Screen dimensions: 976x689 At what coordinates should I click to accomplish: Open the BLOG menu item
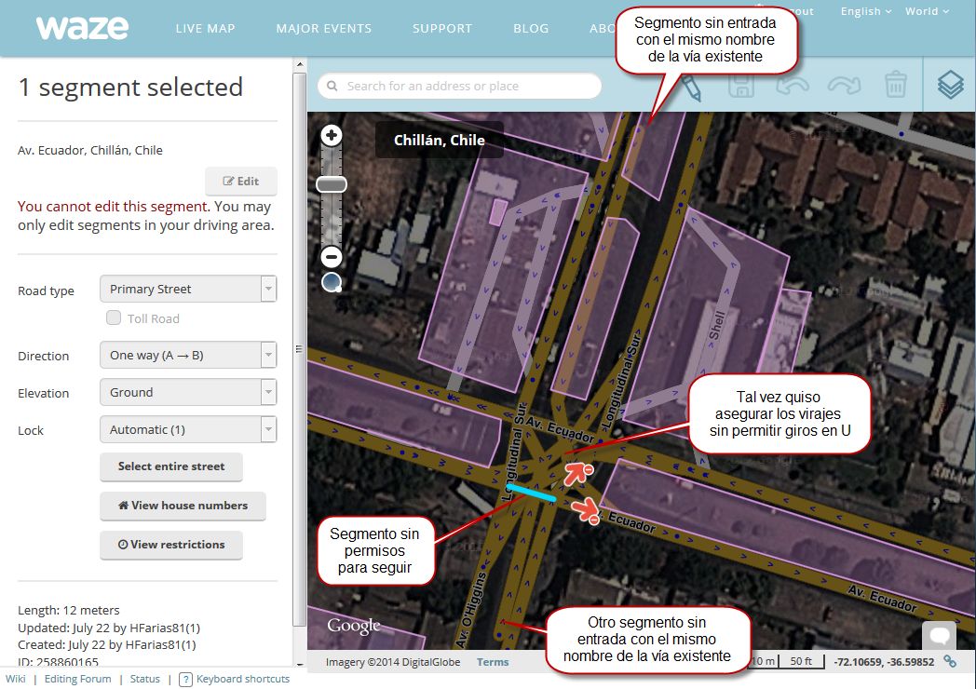tap(531, 29)
